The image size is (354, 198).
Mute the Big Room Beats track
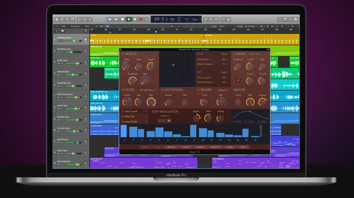point(59,41)
